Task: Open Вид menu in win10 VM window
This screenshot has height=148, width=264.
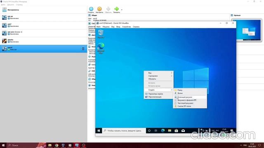Action: pyautogui.click(x=113, y=27)
